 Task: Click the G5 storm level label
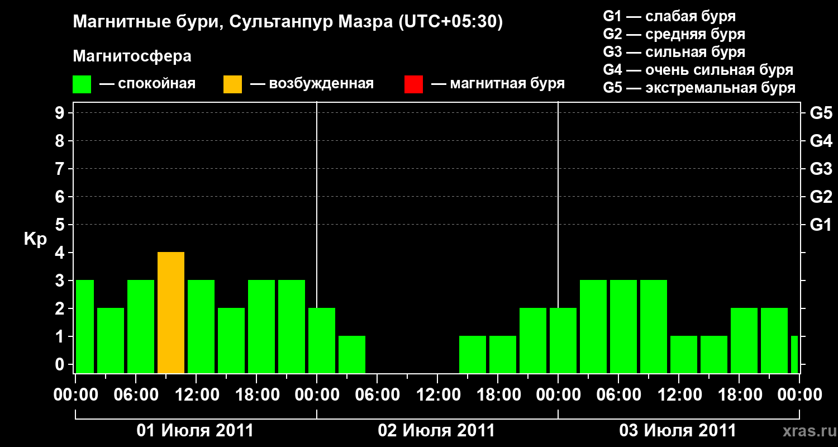(821, 113)
